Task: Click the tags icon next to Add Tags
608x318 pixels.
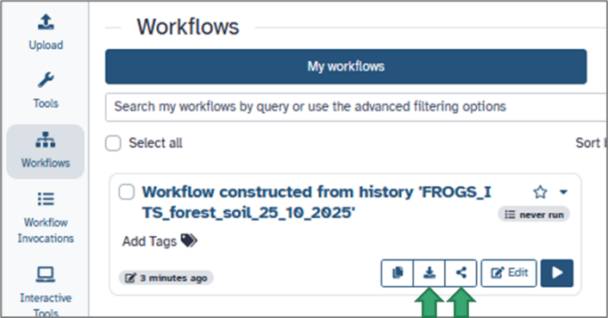Action: coord(189,240)
